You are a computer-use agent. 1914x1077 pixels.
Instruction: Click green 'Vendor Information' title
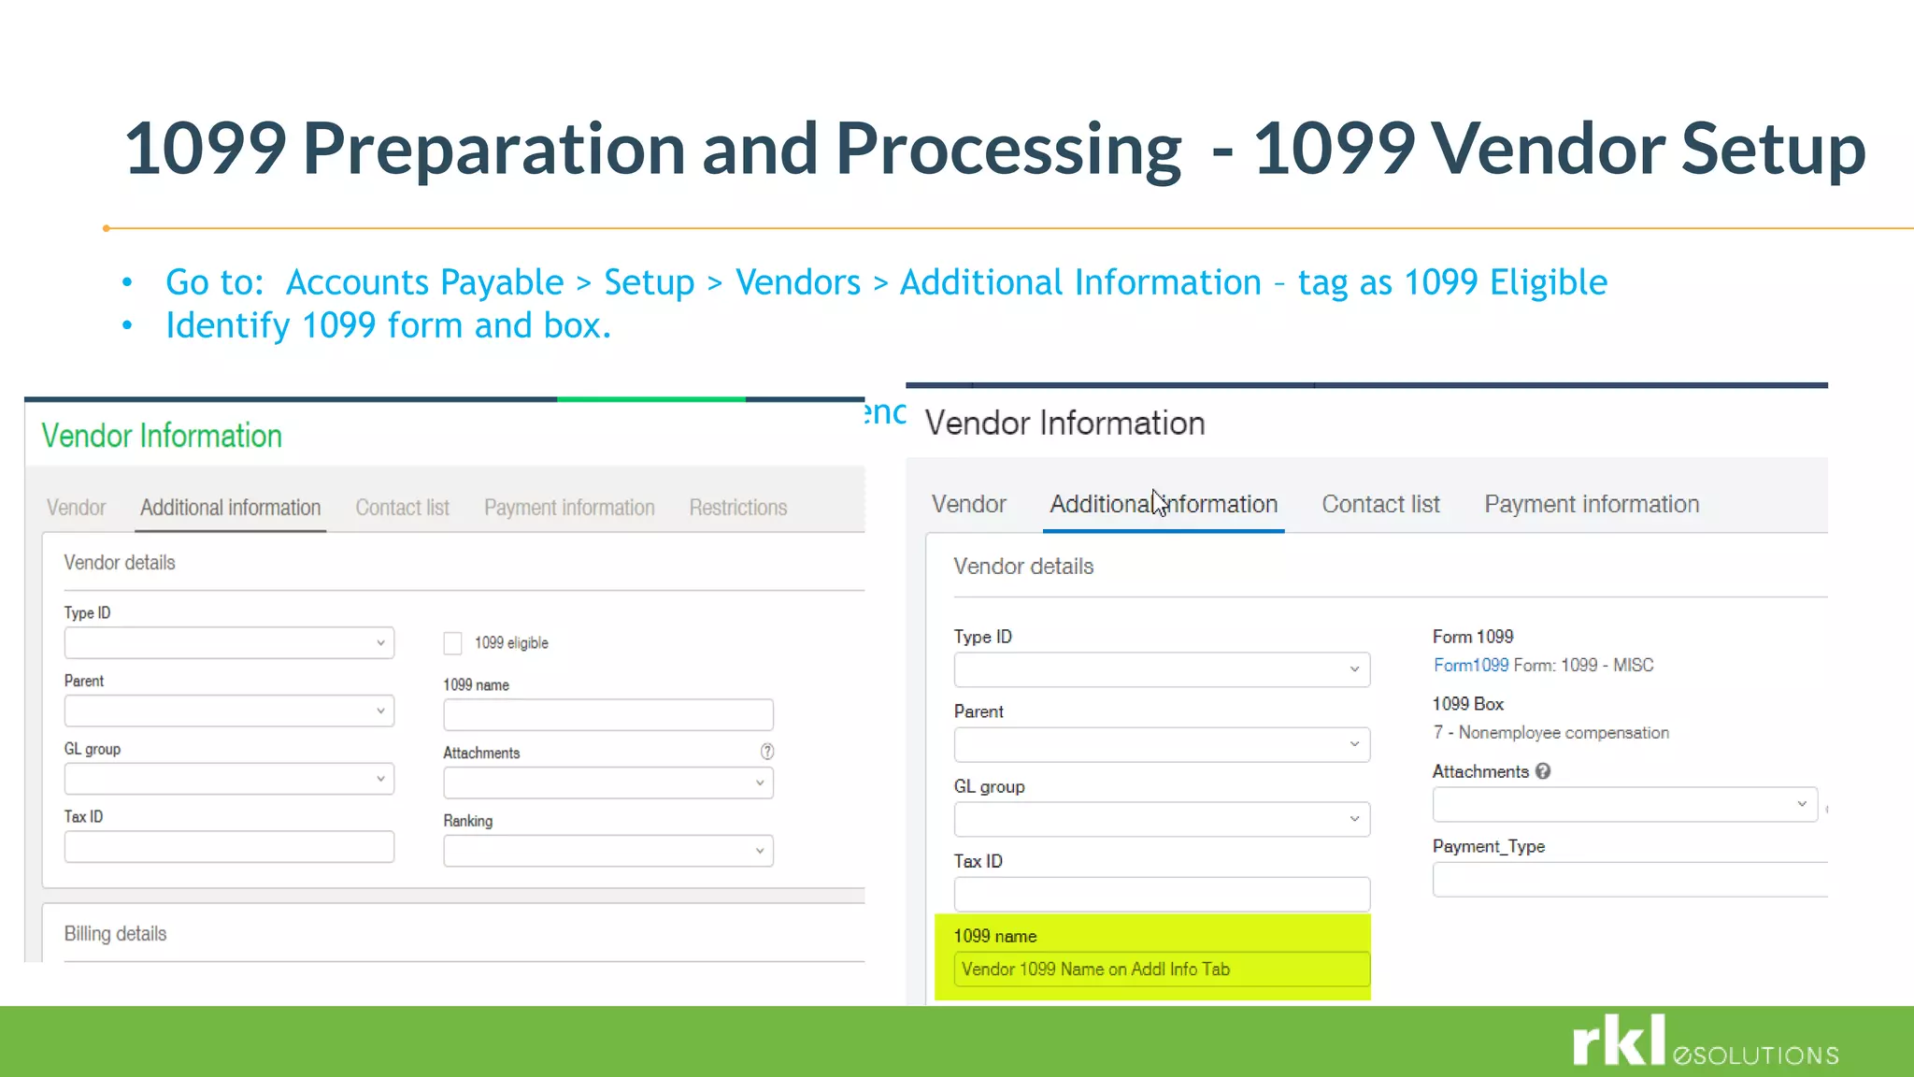coord(162,436)
